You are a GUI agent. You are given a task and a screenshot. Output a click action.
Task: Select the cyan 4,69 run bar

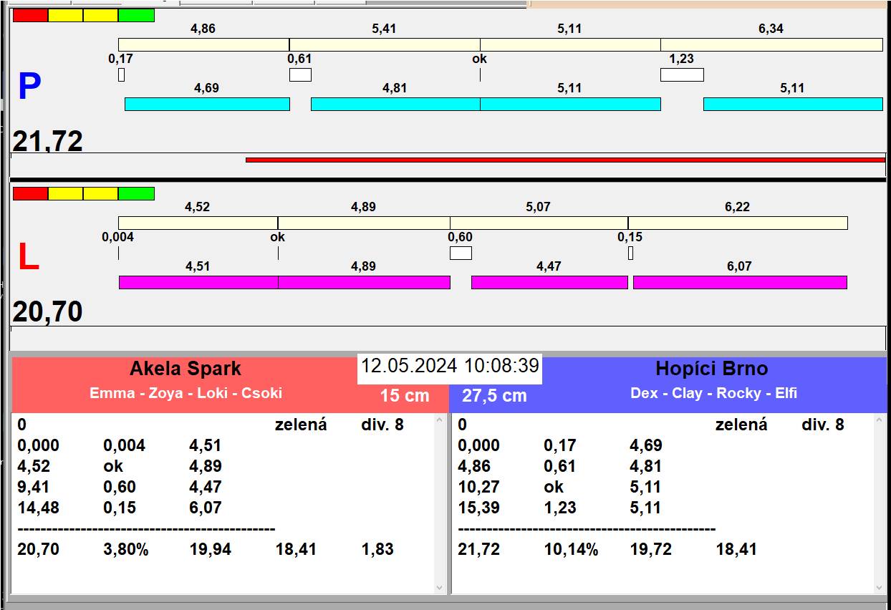(x=207, y=104)
